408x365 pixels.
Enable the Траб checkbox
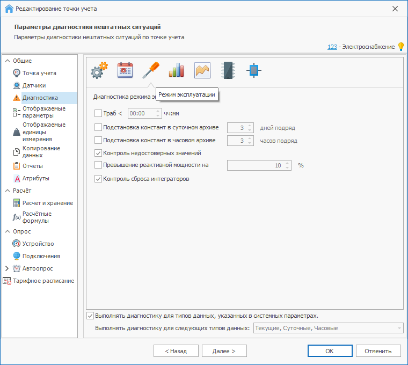[98, 113]
